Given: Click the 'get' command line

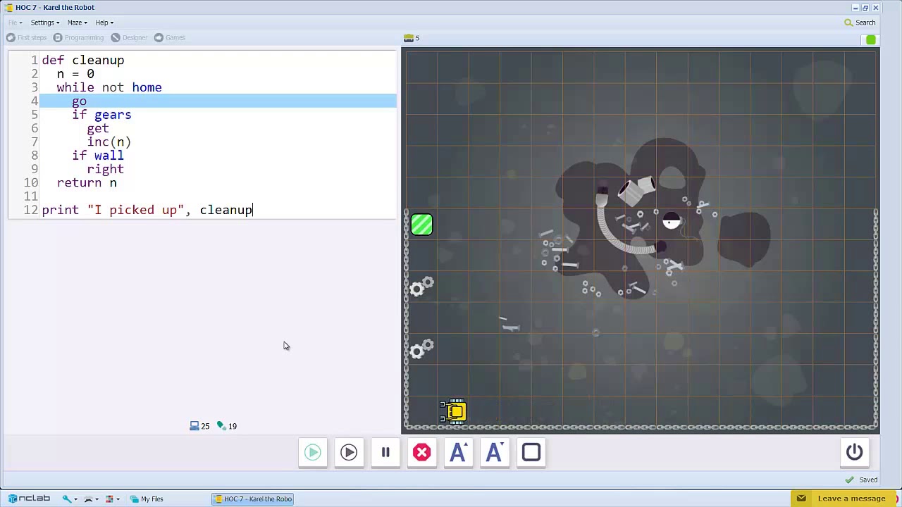Looking at the screenshot, I should [98, 128].
